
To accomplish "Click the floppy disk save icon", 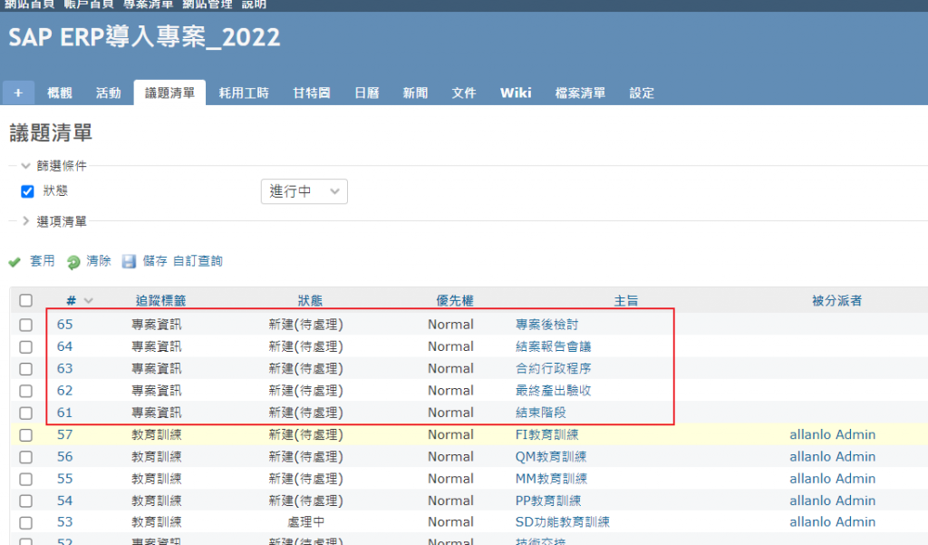I will click(x=129, y=261).
